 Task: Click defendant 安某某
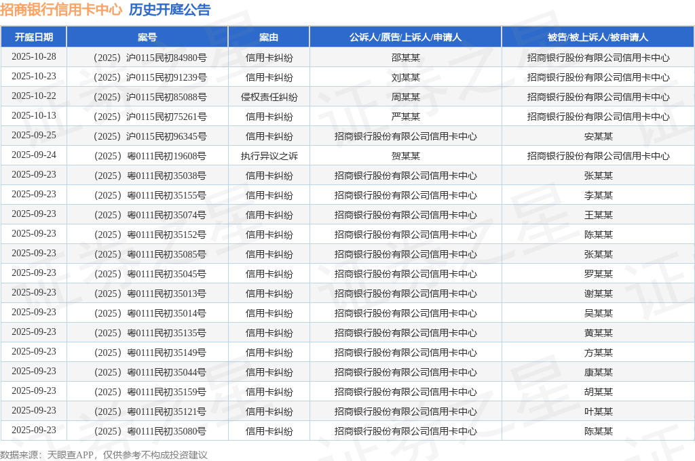pyautogui.click(x=599, y=136)
